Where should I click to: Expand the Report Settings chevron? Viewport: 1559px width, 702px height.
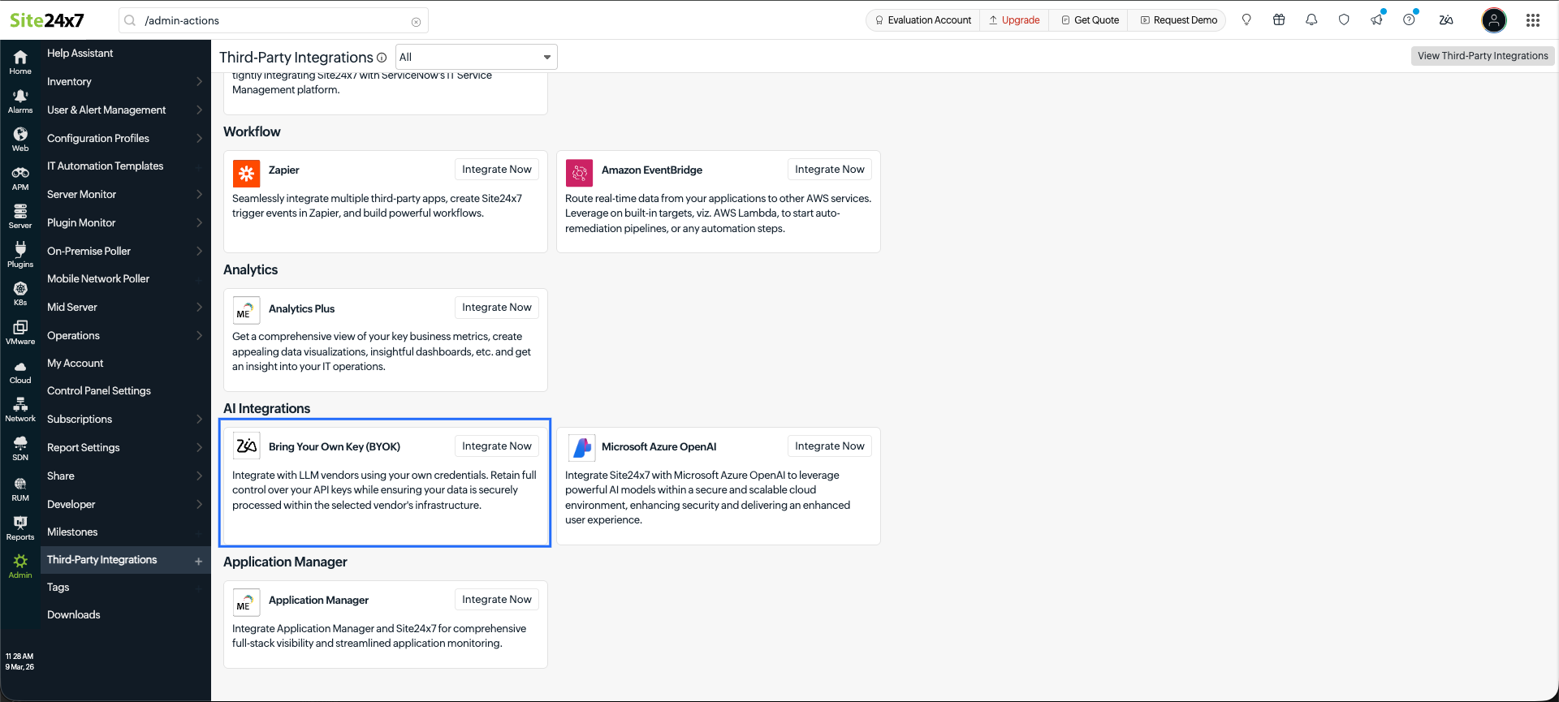pos(199,447)
